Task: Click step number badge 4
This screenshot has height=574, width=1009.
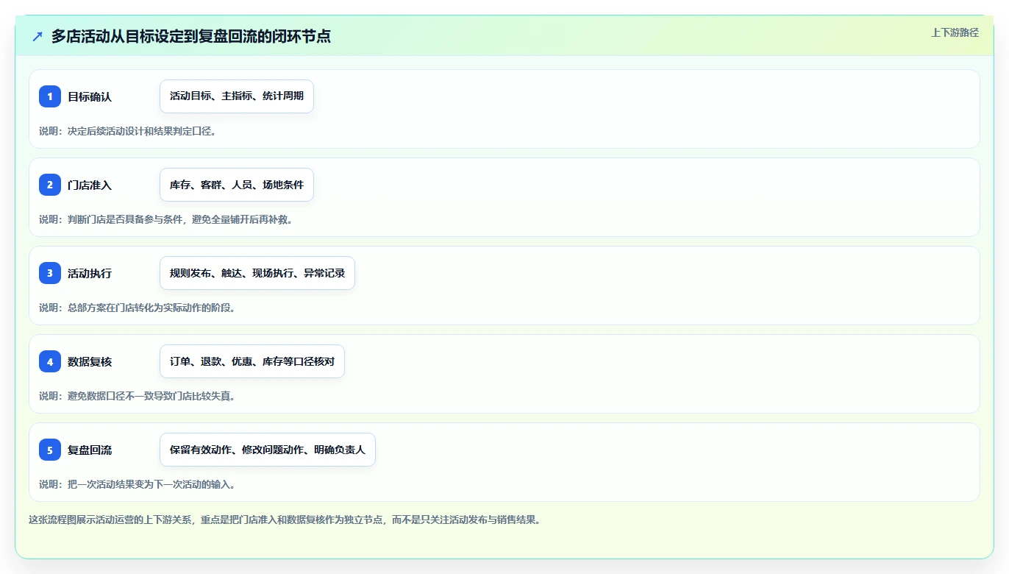Action: coord(50,361)
